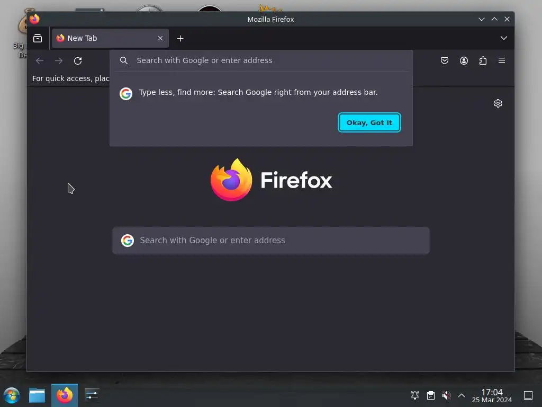The image size is (542, 407).
Task: Minimize the Mozilla Firefox window
Action: [x=482, y=19]
